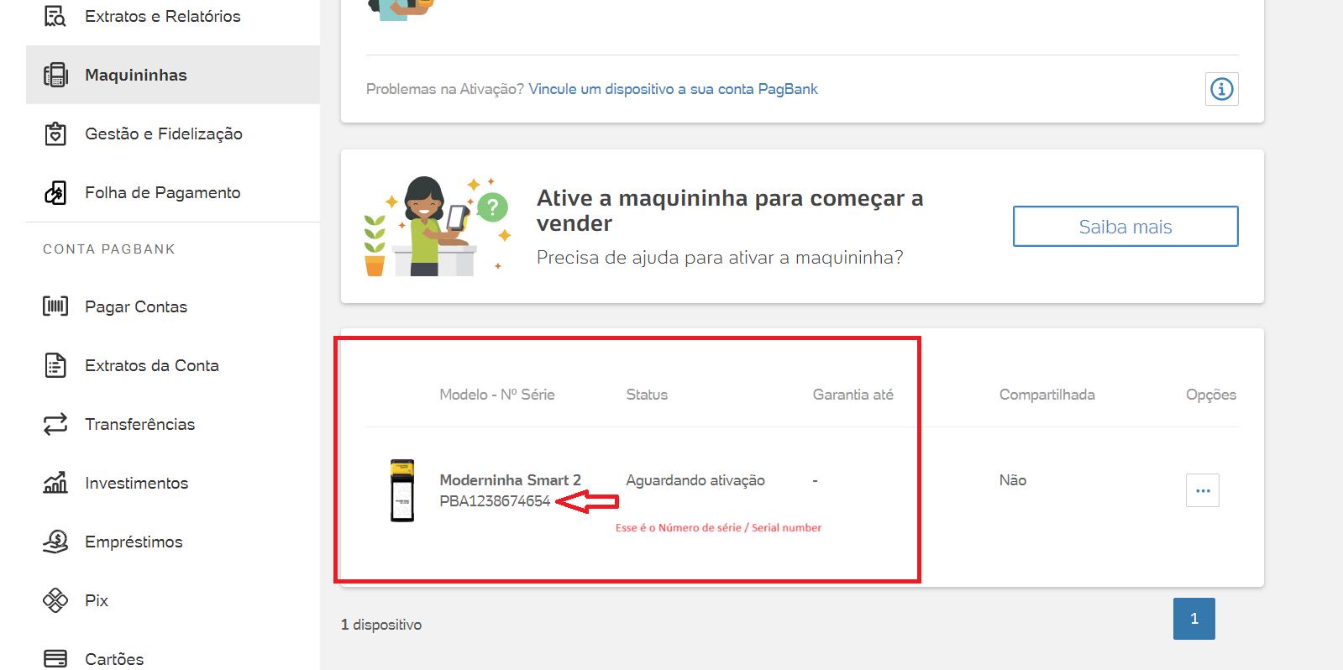Click the activation help illustration

[x=437, y=226]
